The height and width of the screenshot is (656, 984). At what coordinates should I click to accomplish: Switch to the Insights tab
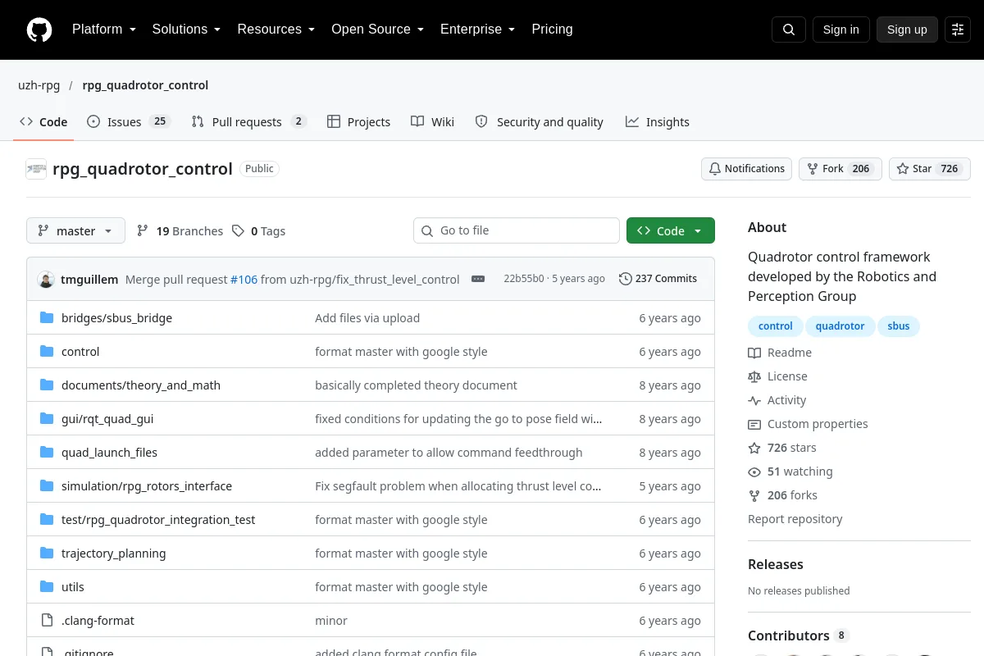(658, 122)
